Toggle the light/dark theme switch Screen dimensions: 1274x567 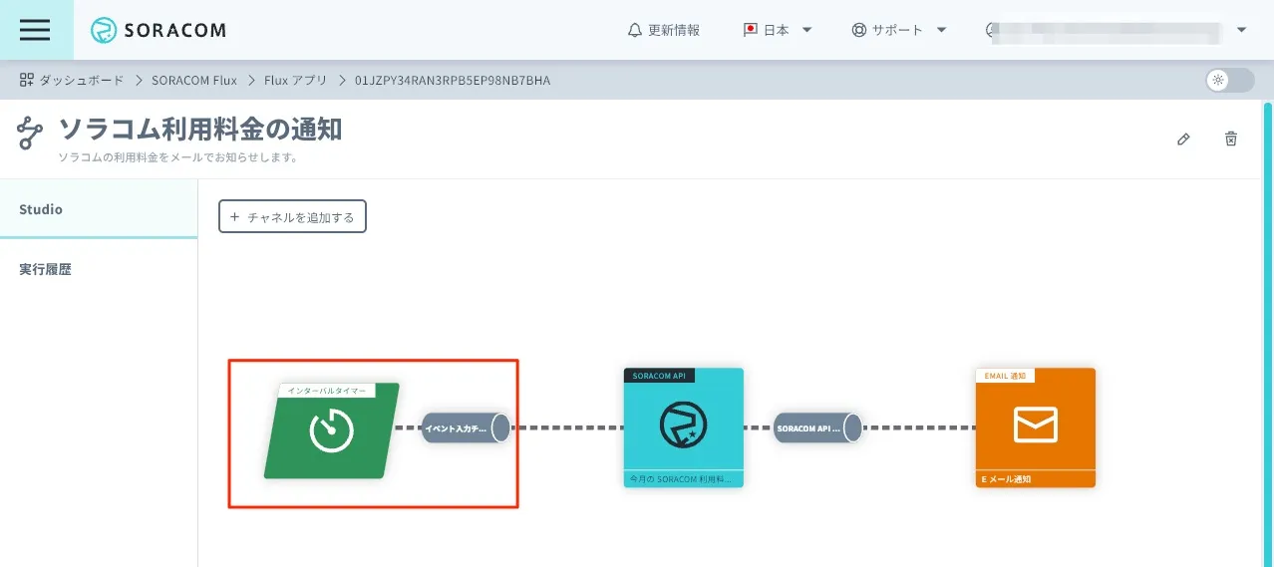click(x=1229, y=81)
